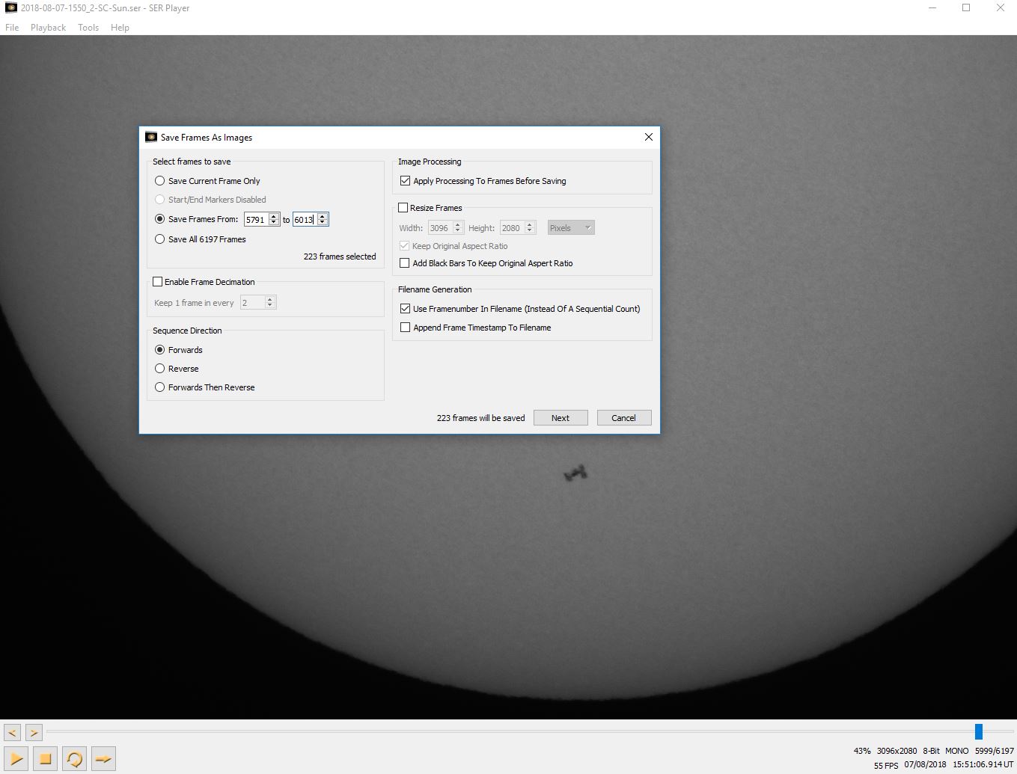1017x774 pixels.
Task: Step forward one frame with the > button
Action: tap(34, 732)
